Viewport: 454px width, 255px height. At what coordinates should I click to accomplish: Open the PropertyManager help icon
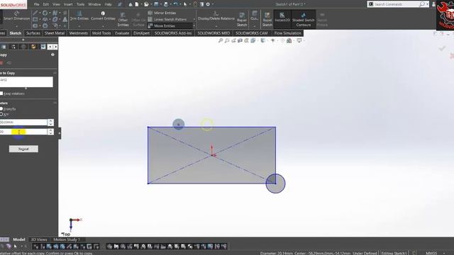pyautogui.click(x=52, y=55)
